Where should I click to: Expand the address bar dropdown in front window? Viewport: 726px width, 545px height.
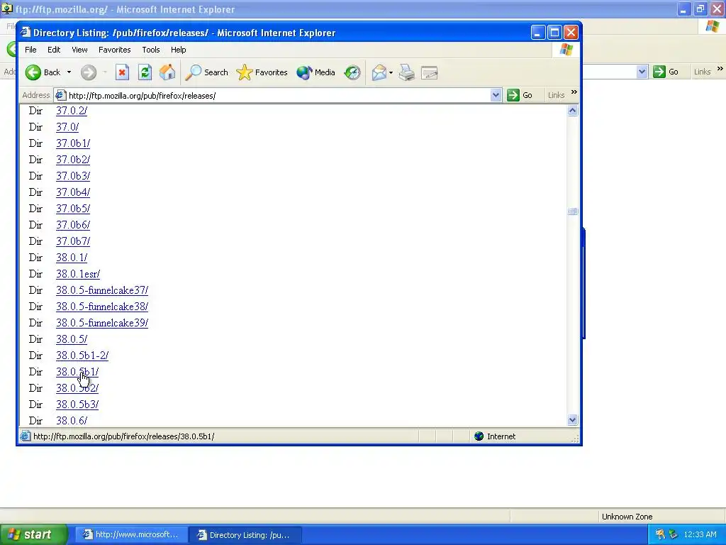[x=496, y=96]
